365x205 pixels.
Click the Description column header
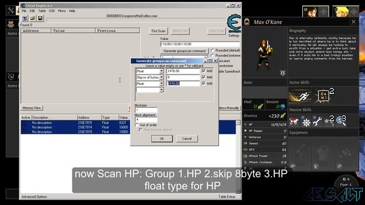click(x=55, y=118)
